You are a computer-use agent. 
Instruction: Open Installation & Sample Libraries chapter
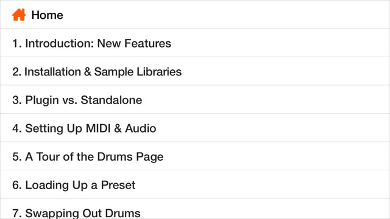[195, 71]
